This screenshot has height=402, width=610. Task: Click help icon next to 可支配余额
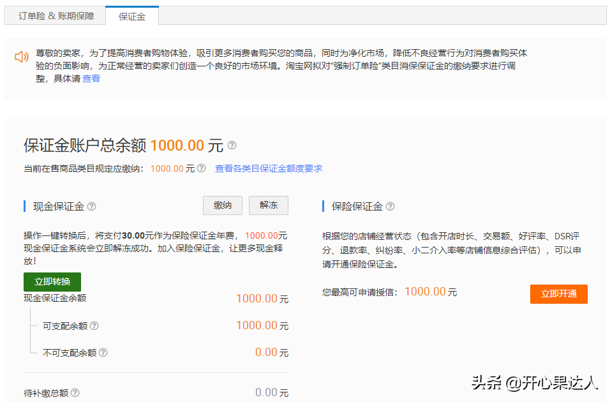94,325
